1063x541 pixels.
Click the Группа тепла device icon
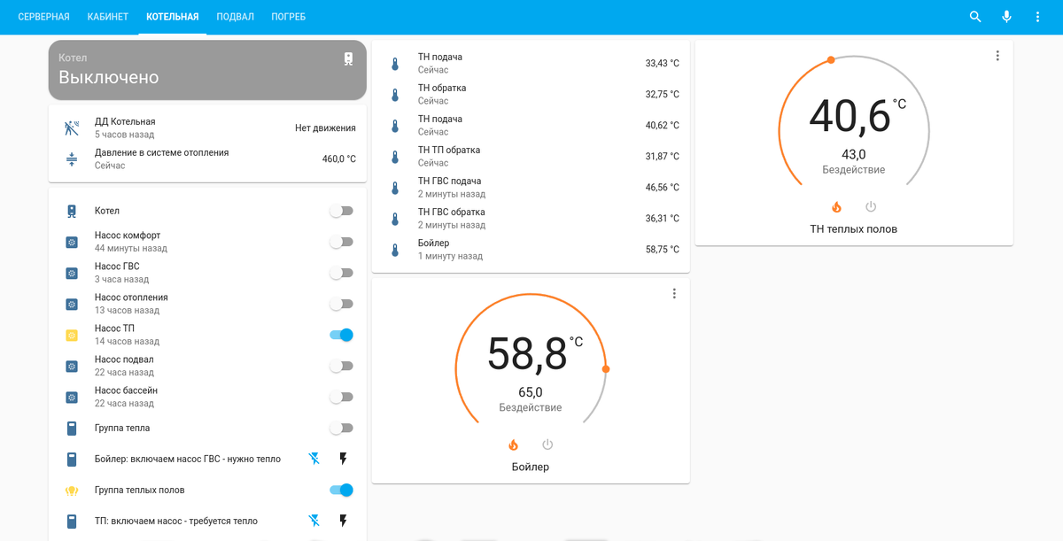click(x=72, y=429)
